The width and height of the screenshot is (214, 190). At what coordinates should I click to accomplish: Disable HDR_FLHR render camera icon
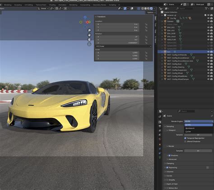tap(212, 40)
